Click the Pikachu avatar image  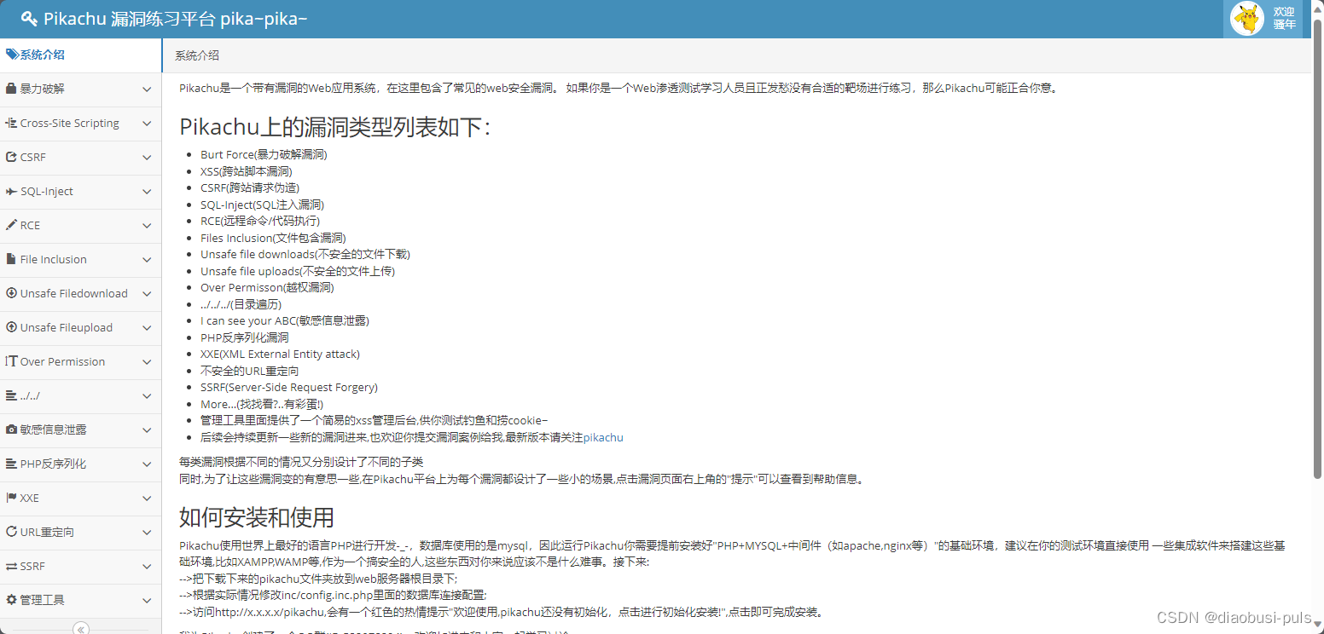1247,19
